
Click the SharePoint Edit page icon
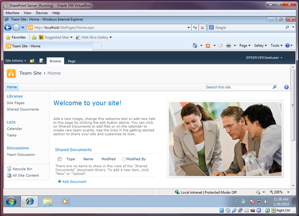[x=41, y=61]
